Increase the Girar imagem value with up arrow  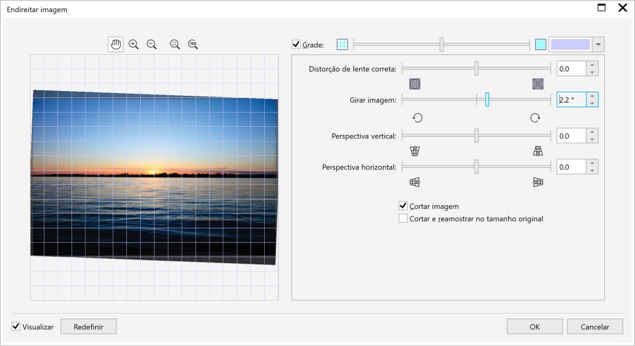click(x=592, y=96)
